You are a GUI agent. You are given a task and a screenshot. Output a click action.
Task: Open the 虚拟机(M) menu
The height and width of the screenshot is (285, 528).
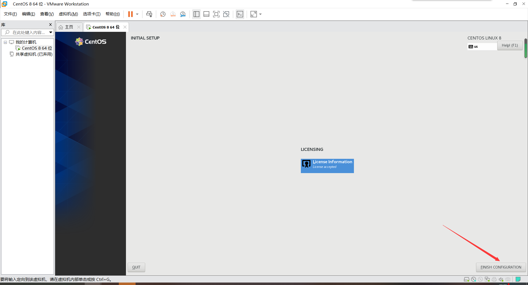click(x=68, y=14)
